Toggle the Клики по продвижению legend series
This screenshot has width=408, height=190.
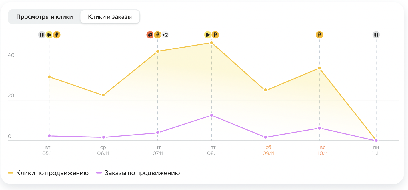[48, 173]
